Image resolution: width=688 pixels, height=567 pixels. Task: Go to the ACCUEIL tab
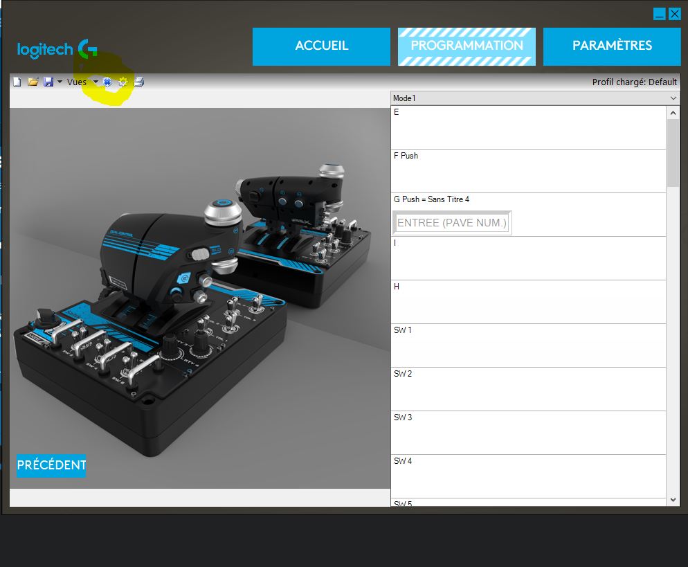[x=321, y=46]
